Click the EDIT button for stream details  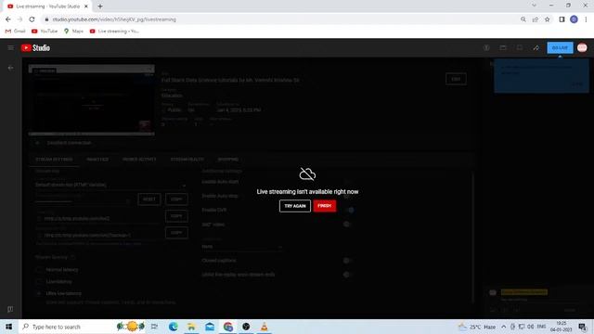click(456, 79)
